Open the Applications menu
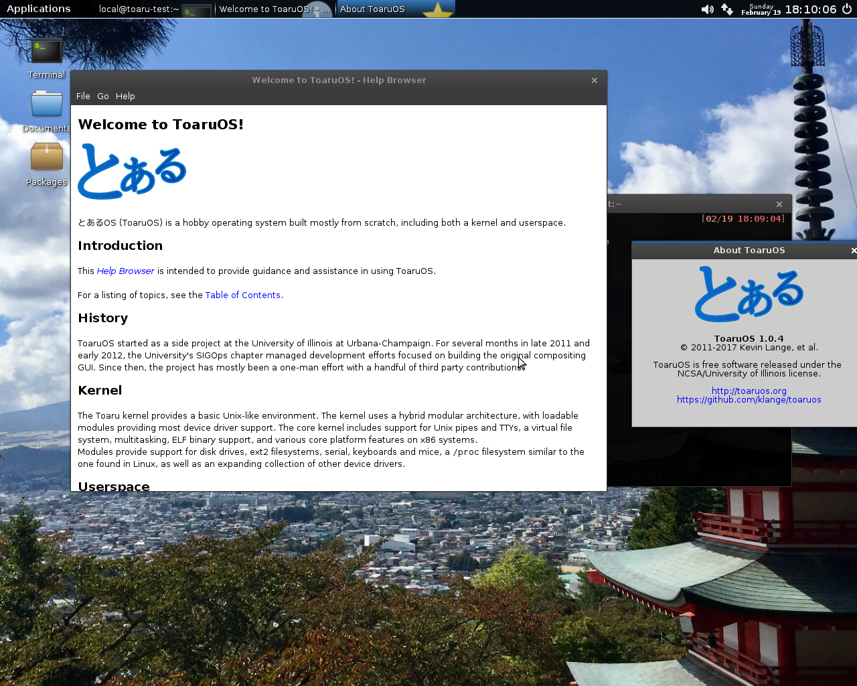Image resolution: width=857 pixels, height=686 pixels. point(38,9)
